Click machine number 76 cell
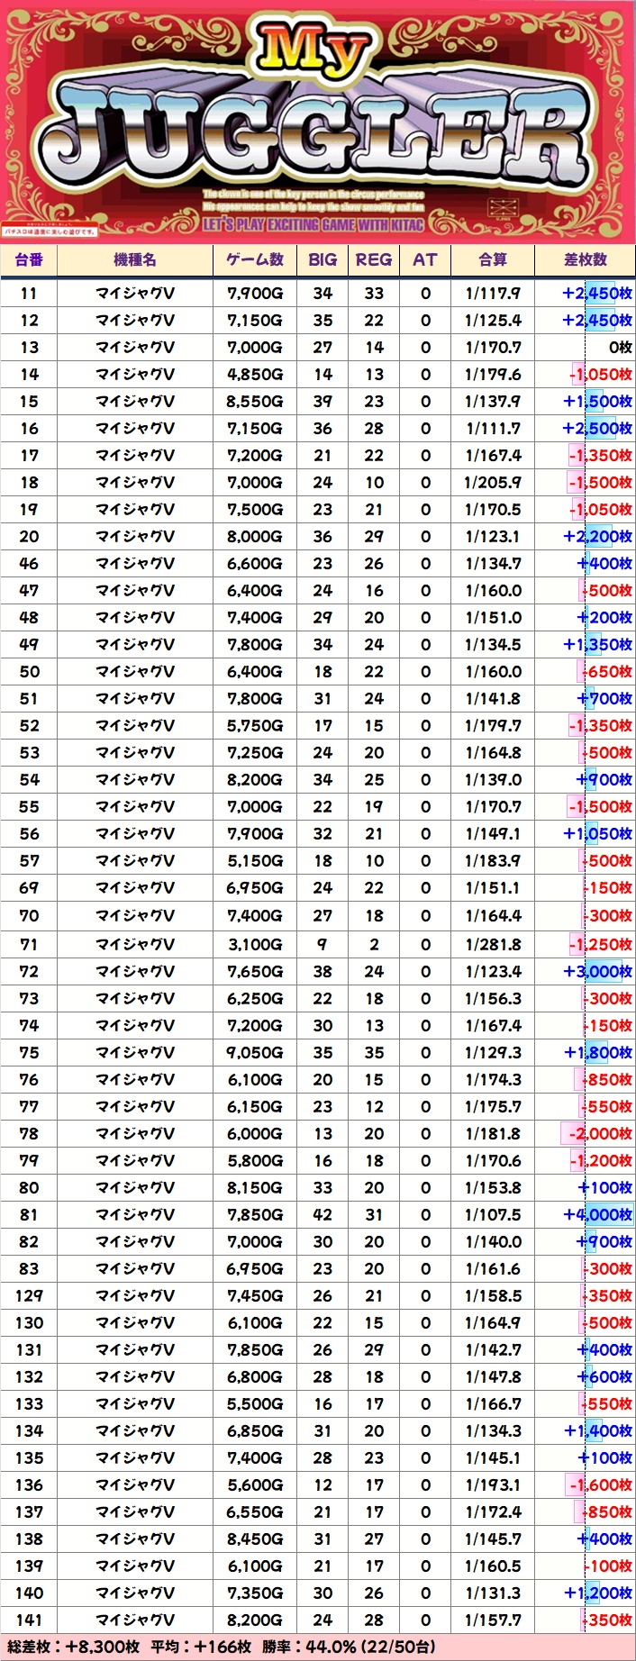Screen dimensions: 636x1661 pyautogui.click(x=29, y=1079)
